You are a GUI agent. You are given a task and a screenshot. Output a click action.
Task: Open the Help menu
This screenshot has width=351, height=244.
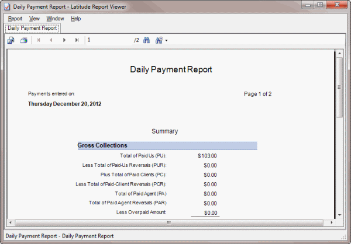75,19
